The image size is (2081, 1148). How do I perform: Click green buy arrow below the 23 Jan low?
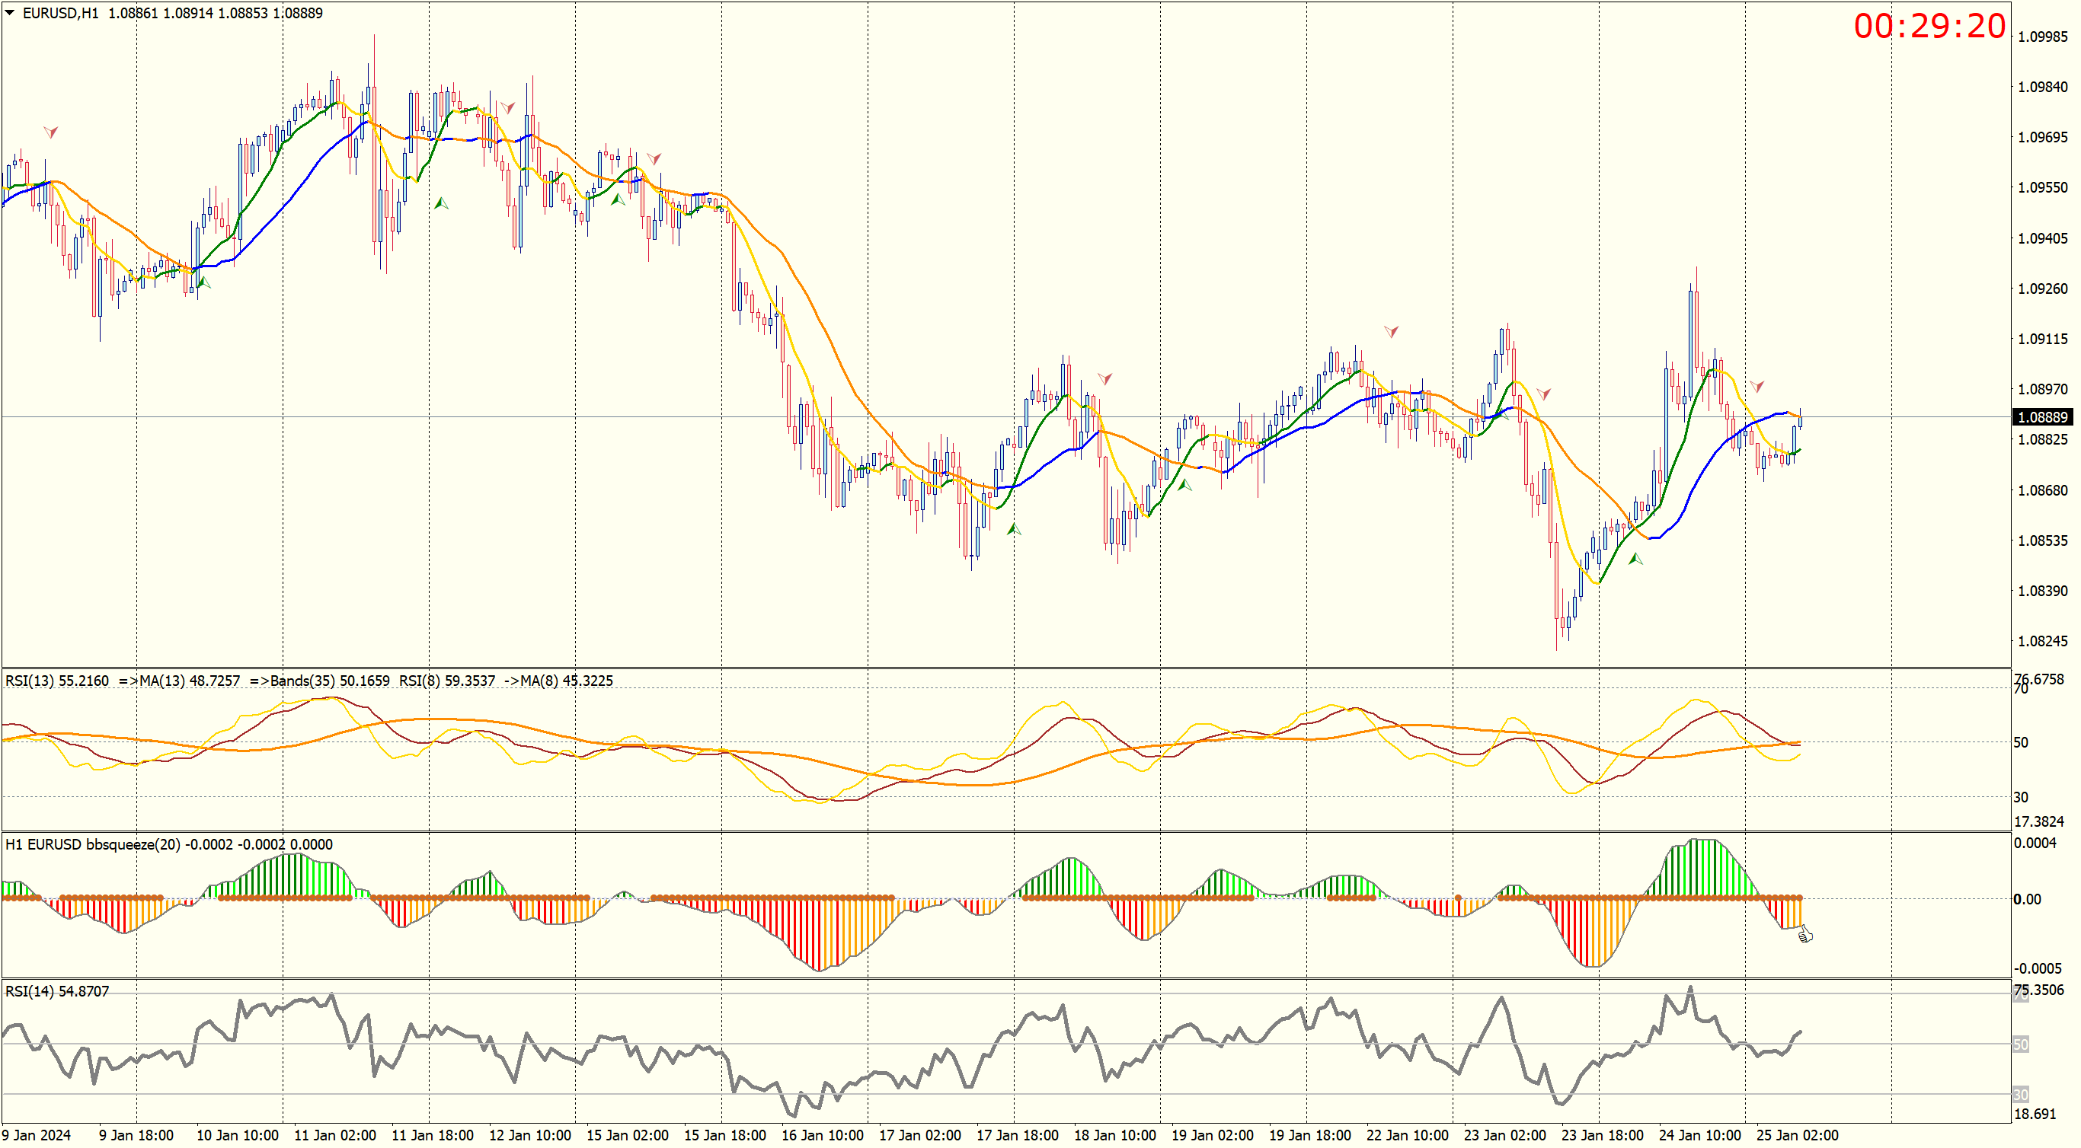(x=1635, y=559)
